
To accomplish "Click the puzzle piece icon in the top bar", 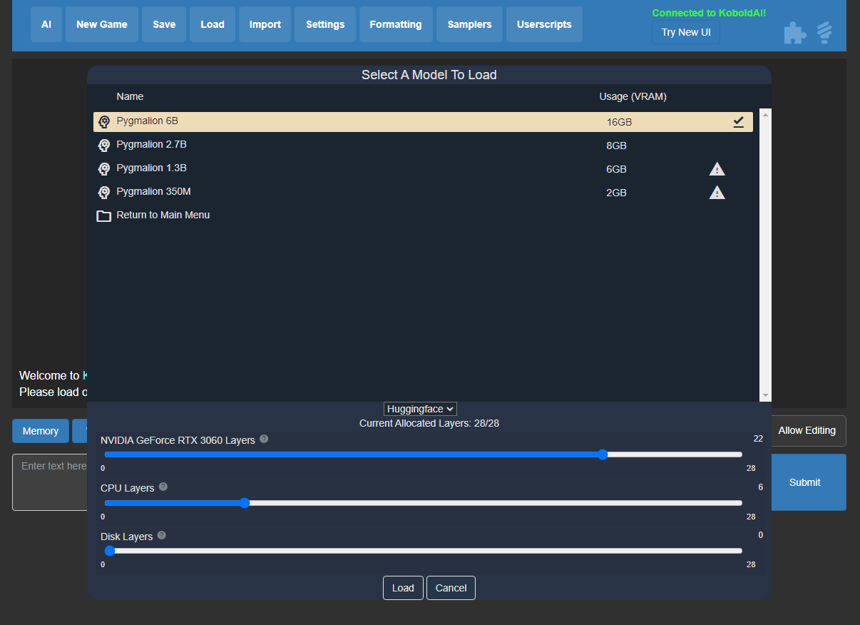I will tap(794, 32).
